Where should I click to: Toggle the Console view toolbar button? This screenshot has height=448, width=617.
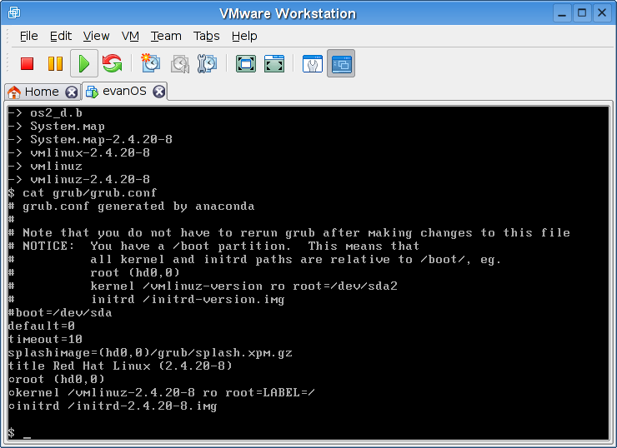(x=340, y=63)
